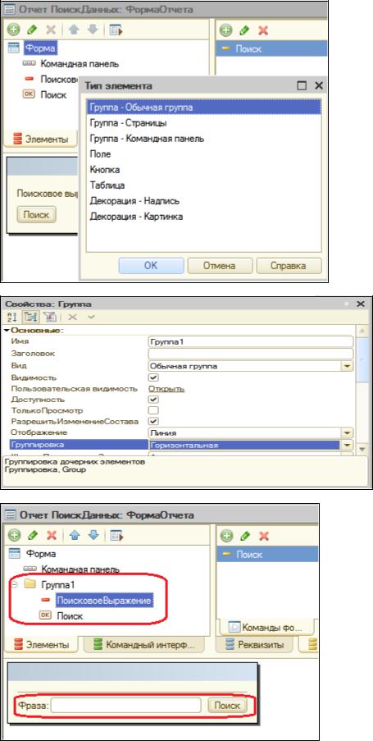Click form check icon in toolbar above Группа1
This screenshot has height=741, width=373.
tap(116, 535)
